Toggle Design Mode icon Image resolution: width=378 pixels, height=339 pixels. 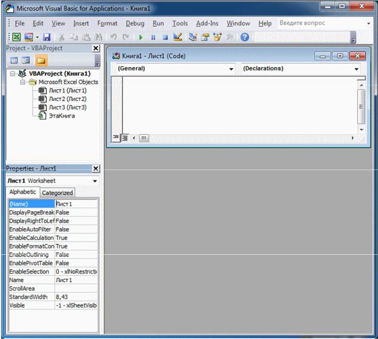point(177,37)
